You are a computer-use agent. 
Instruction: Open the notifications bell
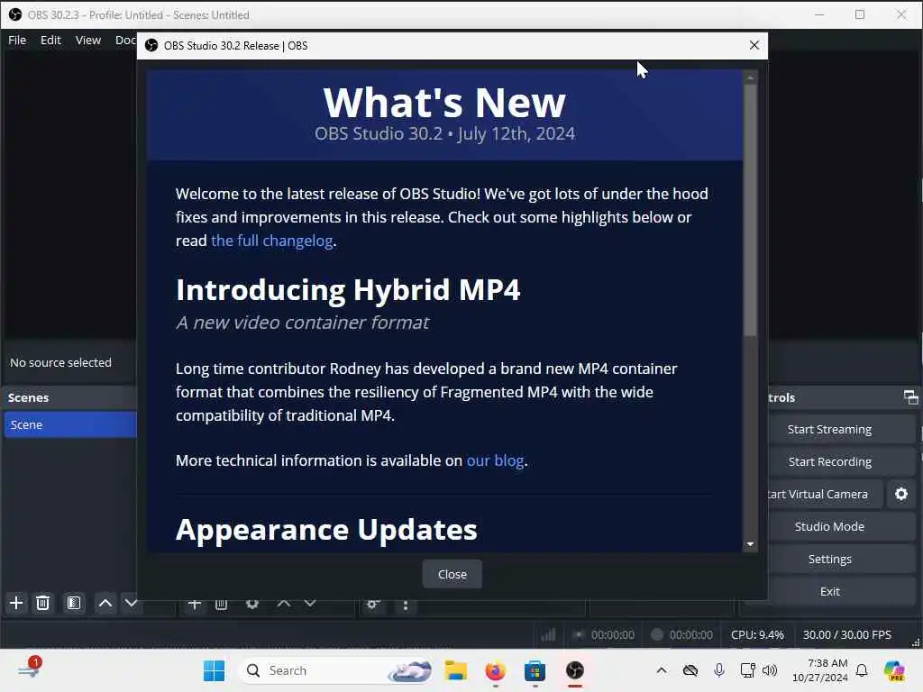(862, 670)
